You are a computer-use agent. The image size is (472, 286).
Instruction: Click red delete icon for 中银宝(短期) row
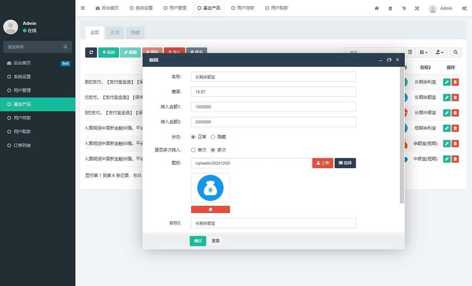click(x=455, y=159)
